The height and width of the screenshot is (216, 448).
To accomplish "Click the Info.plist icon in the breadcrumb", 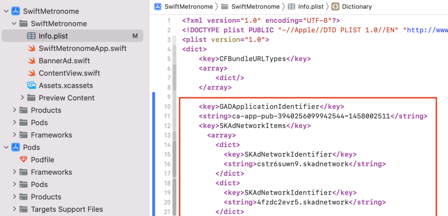I will point(292,7).
